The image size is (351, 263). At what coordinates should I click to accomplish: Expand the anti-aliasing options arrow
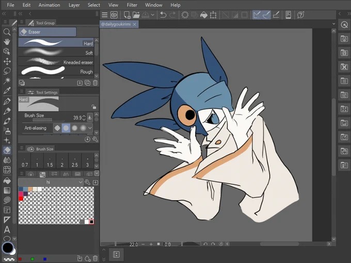(90, 128)
